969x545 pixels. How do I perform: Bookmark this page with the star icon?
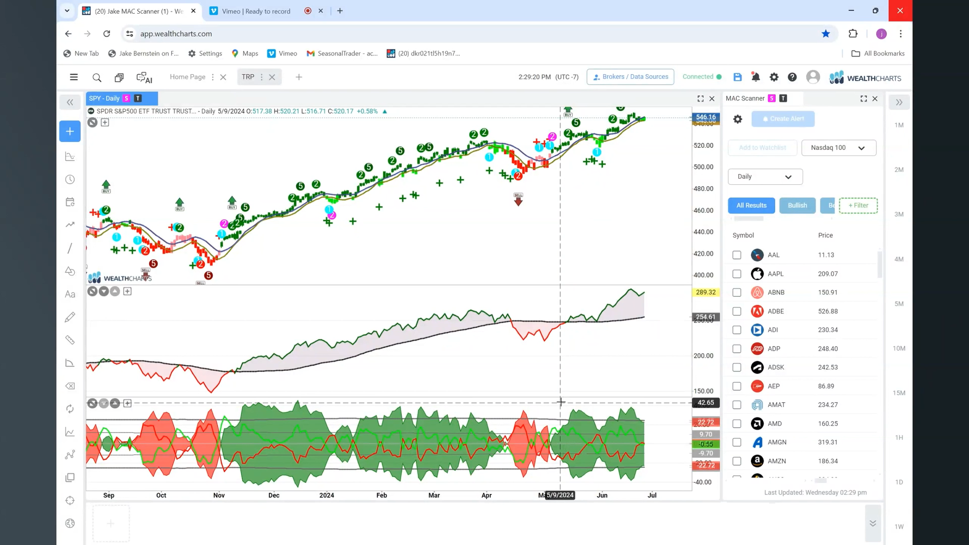(x=826, y=34)
